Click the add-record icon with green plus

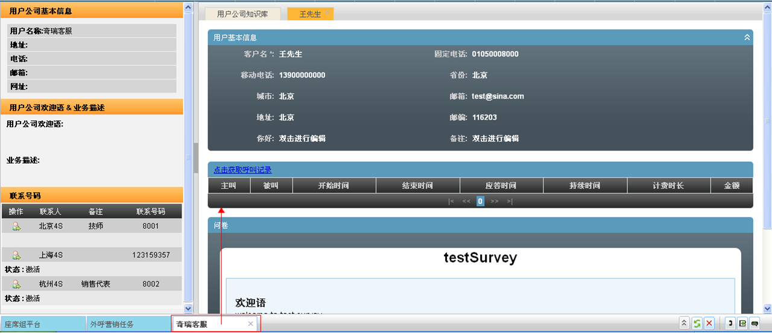742,323
